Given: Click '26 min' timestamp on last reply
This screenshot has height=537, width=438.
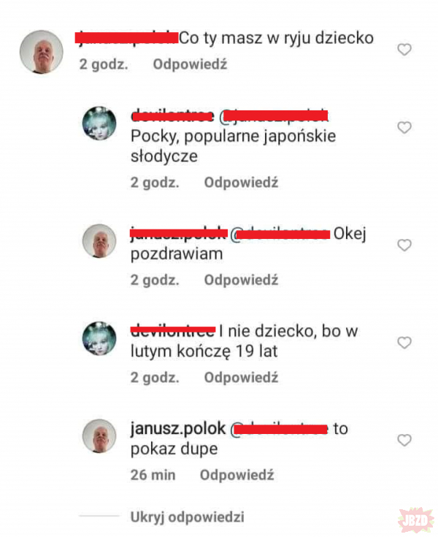Looking at the screenshot, I should [x=153, y=475].
